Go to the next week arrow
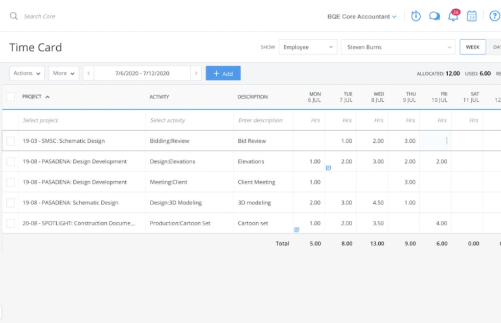This screenshot has width=501, height=323. pyautogui.click(x=196, y=73)
